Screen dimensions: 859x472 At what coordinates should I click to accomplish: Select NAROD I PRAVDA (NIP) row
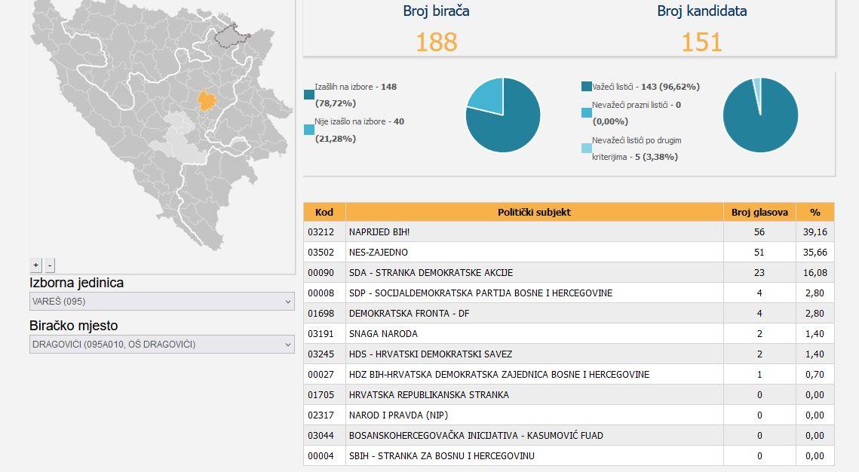pos(569,415)
